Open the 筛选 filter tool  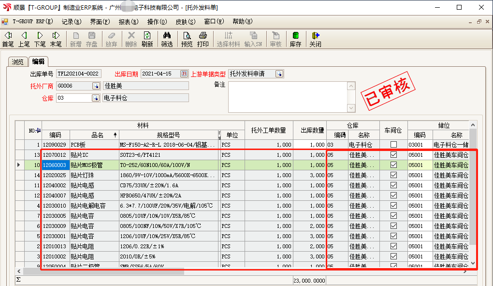(x=167, y=39)
